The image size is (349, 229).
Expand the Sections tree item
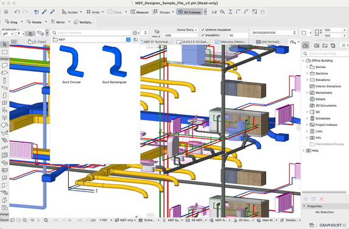point(307,73)
